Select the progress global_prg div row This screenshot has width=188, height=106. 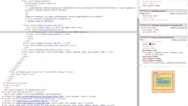click(x=25, y=90)
